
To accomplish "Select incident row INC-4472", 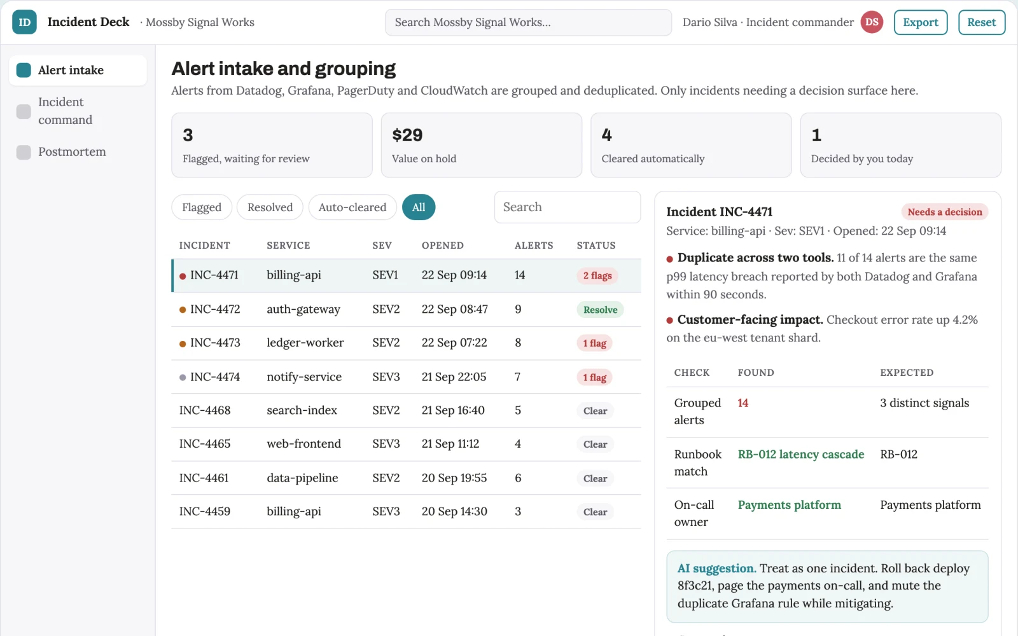I will 406,310.
